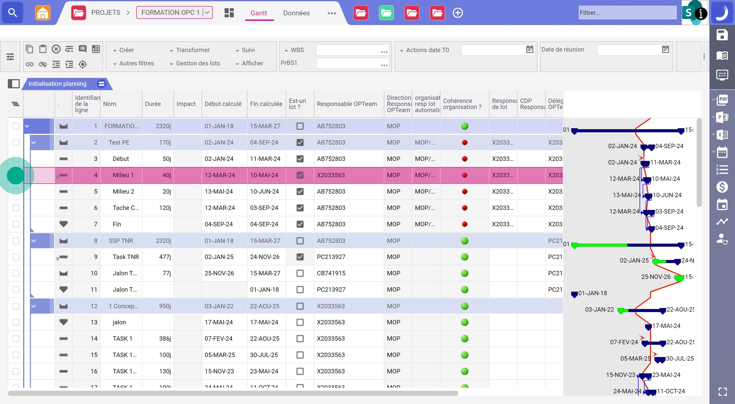
Task: Collapse the SSP TNR group row
Action: (x=34, y=240)
